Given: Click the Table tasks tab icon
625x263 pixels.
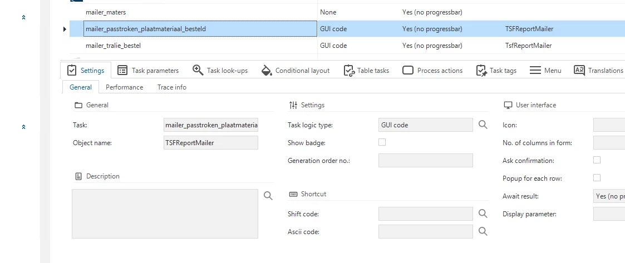Looking at the screenshot, I should click(x=349, y=71).
